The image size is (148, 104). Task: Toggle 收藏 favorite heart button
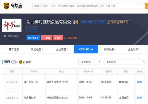click(47, 38)
